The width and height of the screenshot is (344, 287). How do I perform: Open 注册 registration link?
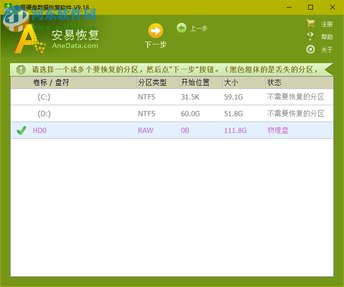(327, 24)
